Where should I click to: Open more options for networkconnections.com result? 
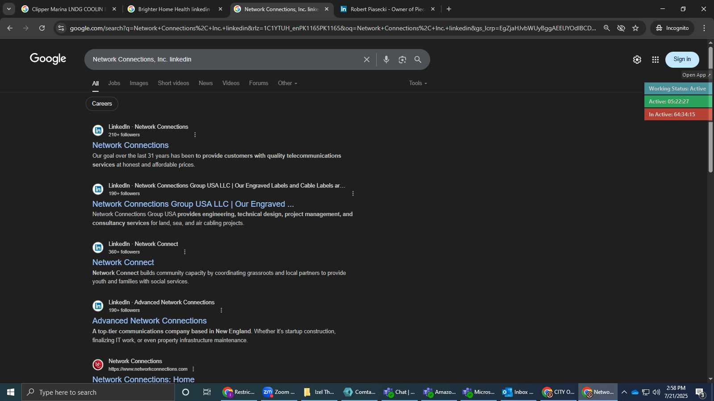(x=193, y=369)
